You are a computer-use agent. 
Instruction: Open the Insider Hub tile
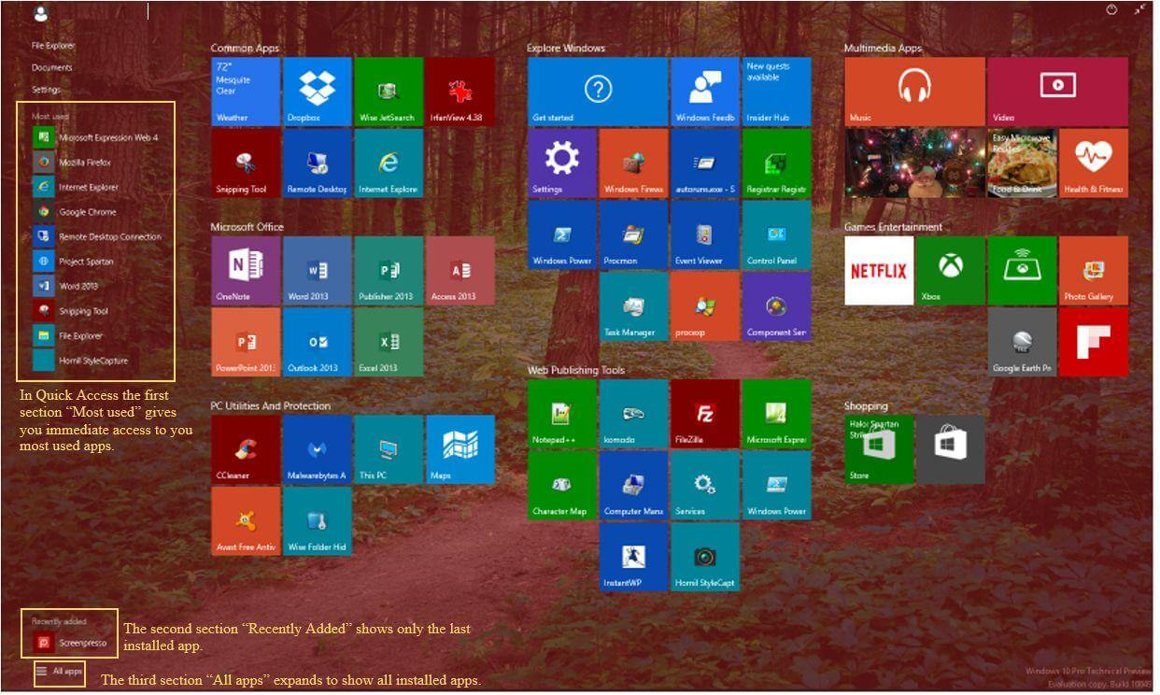[777, 92]
